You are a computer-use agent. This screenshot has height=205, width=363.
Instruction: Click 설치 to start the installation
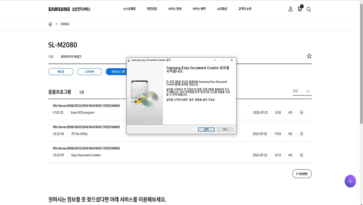206,129
